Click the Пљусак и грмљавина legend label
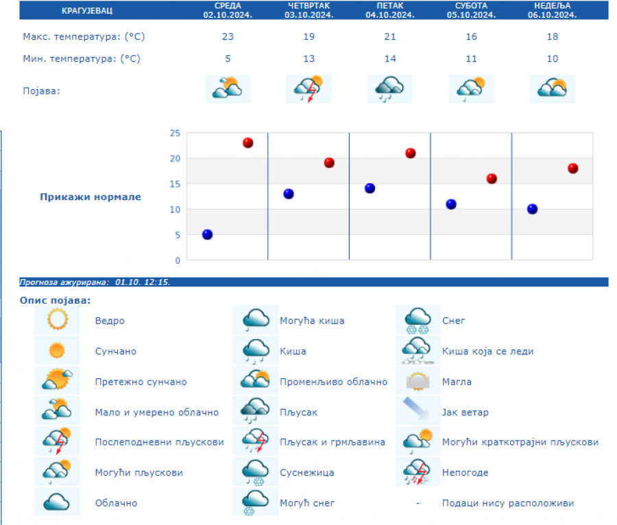 click(332, 442)
